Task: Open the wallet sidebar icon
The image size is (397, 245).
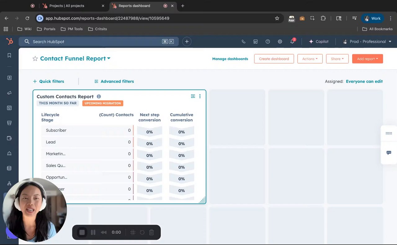Action: point(9,138)
